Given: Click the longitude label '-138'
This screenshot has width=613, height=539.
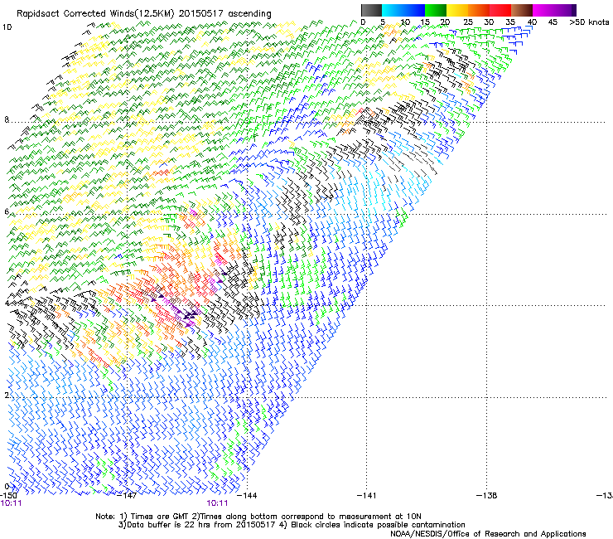Looking at the screenshot, I should pyautogui.click(x=486, y=495).
